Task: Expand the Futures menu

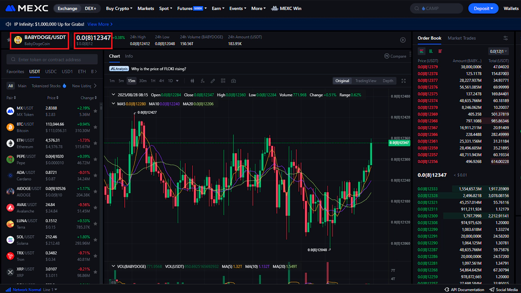Action: (x=192, y=8)
